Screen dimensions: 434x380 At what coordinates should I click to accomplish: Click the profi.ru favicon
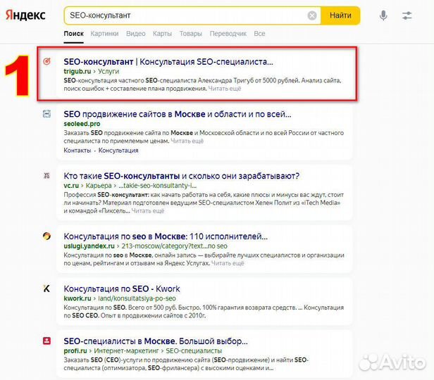coord(46,341)
